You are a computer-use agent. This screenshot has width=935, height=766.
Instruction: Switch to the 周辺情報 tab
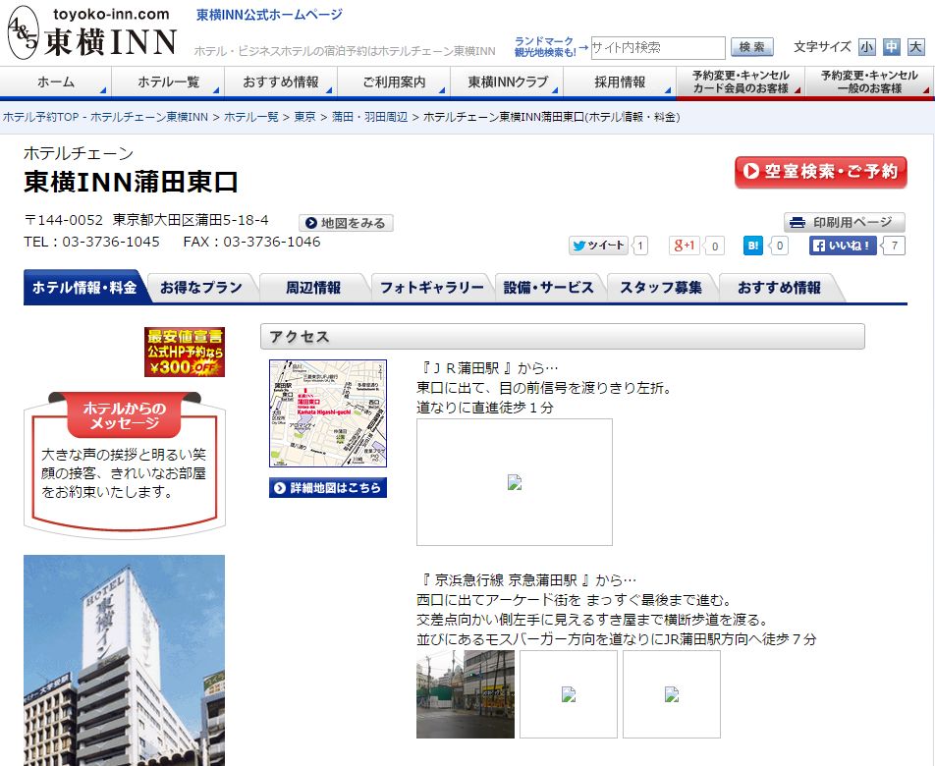(313, 288)
